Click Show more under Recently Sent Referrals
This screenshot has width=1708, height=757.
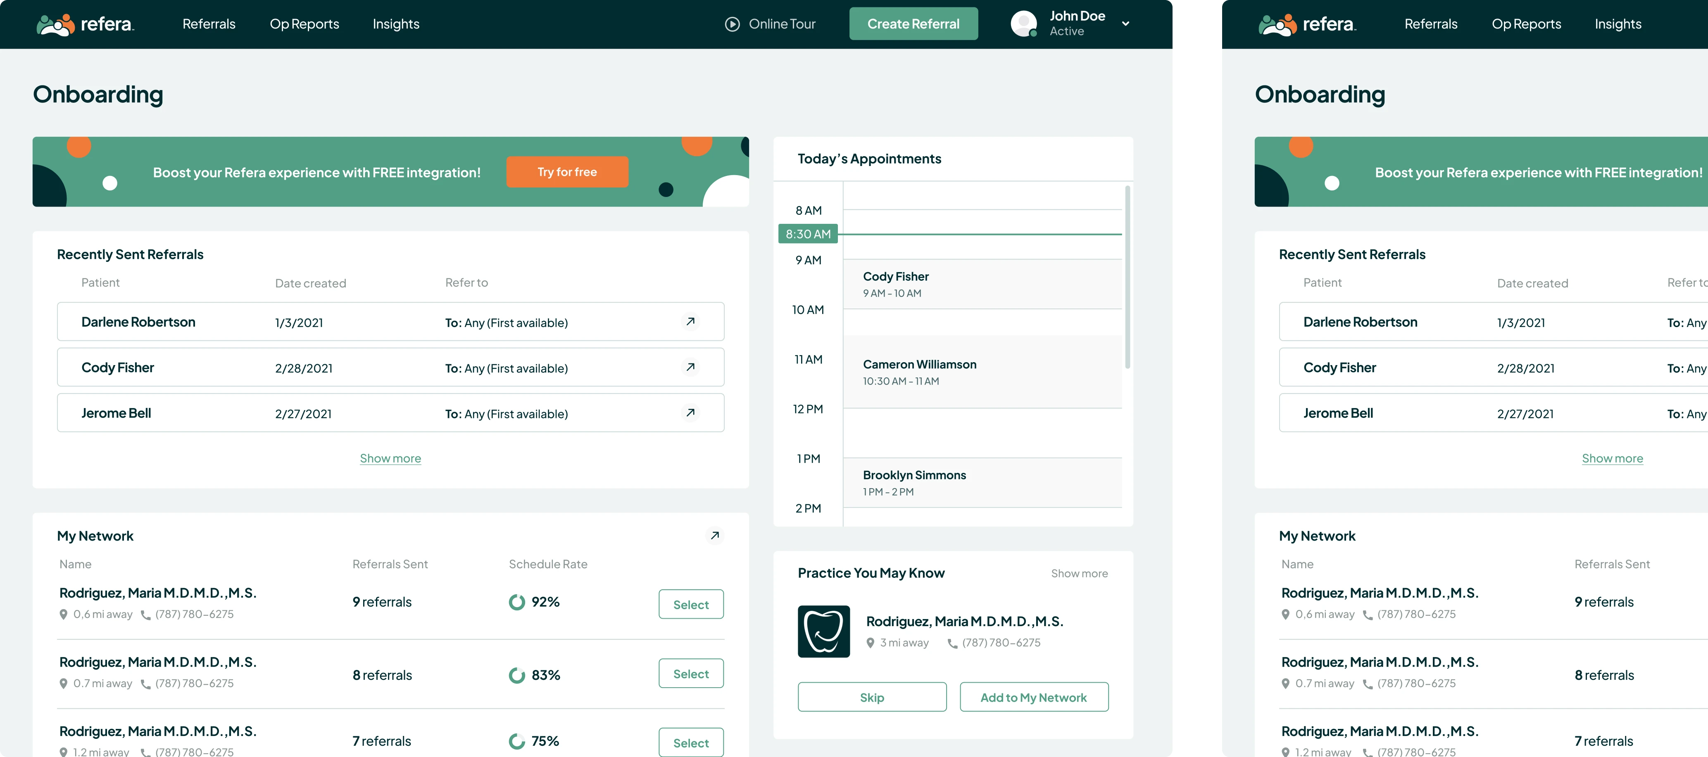click(x=390, y=458)
